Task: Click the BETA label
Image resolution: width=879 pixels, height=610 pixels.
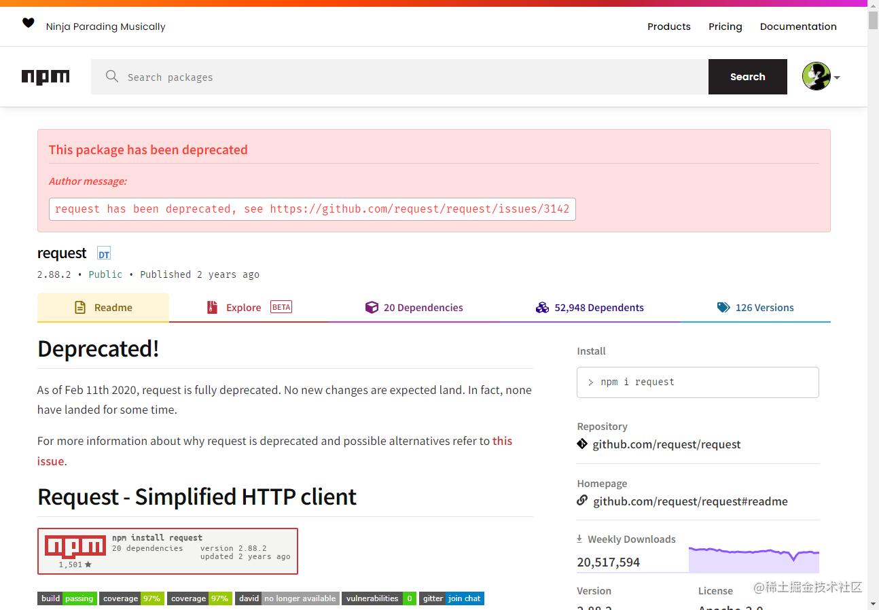Action: tap(281, 307)
